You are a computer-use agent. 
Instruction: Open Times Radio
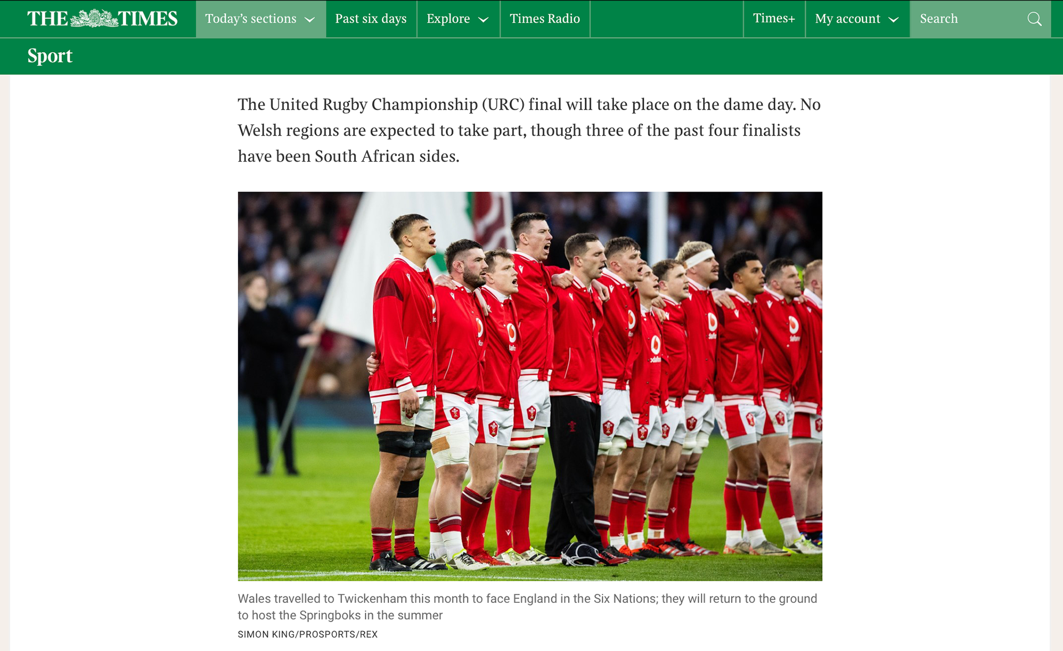[545, 19]
